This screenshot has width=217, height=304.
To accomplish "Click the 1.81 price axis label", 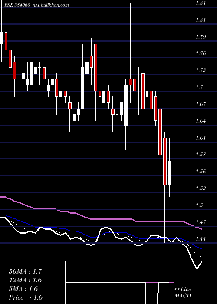I will click(201, 20).
